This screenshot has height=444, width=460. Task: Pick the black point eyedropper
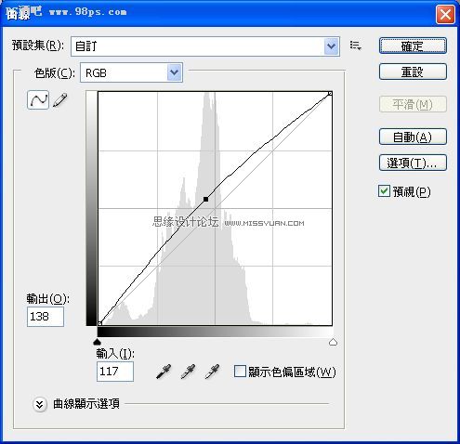tap(164, 372)
